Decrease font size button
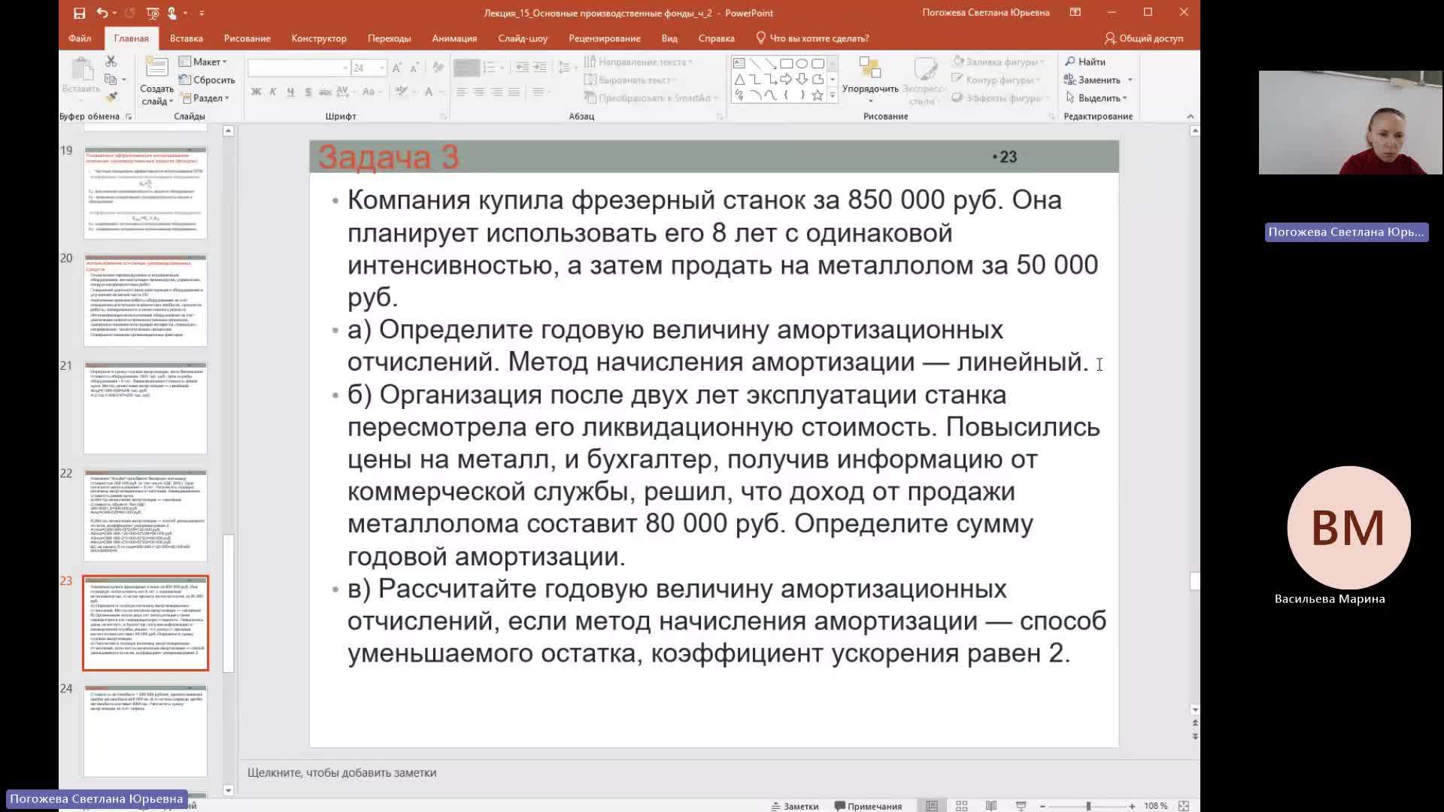1444x812 pixels. [x=414, y=68]
